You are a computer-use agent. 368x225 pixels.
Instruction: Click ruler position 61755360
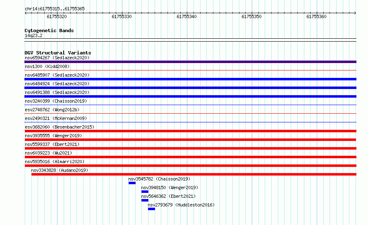point(316,16)
